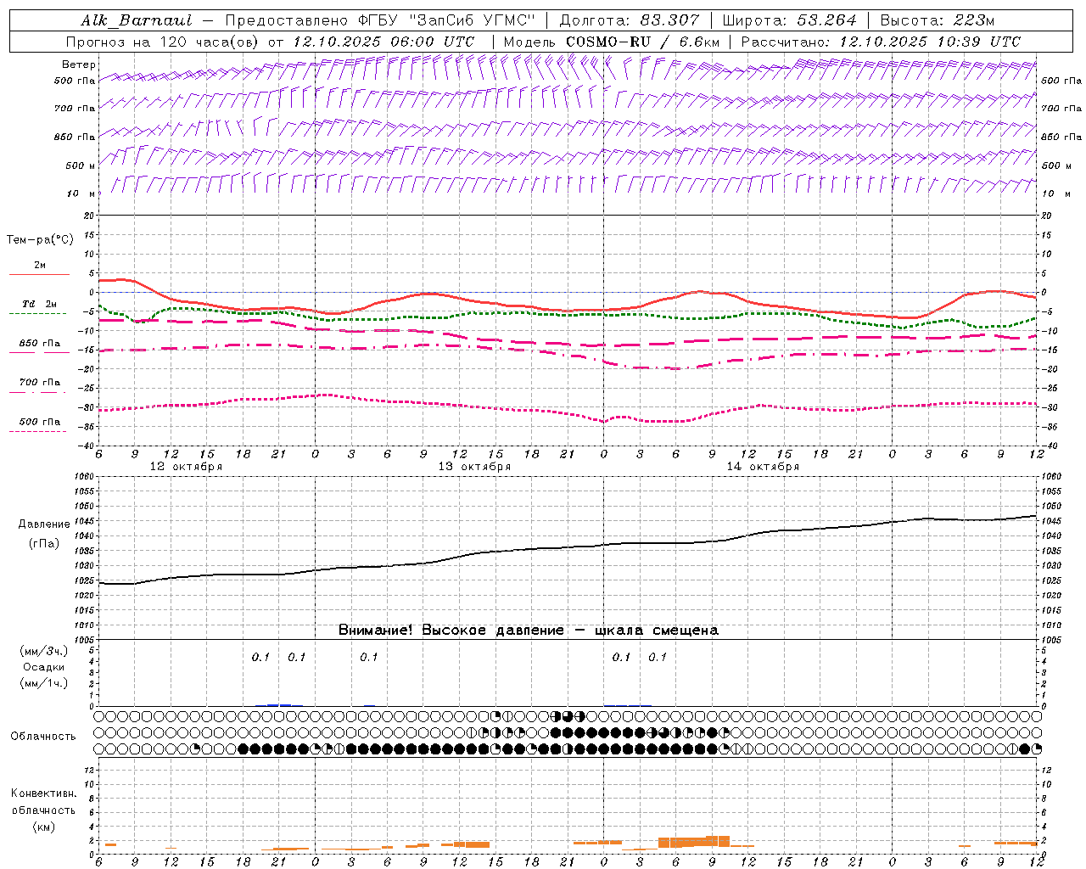
Task: Click the Тем-ра(°C) axis label
Action: click(40, 240)
